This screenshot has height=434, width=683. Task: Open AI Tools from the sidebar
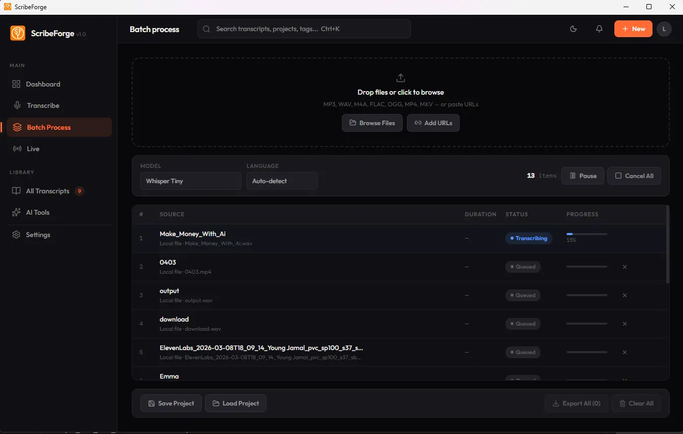point(38,213)
